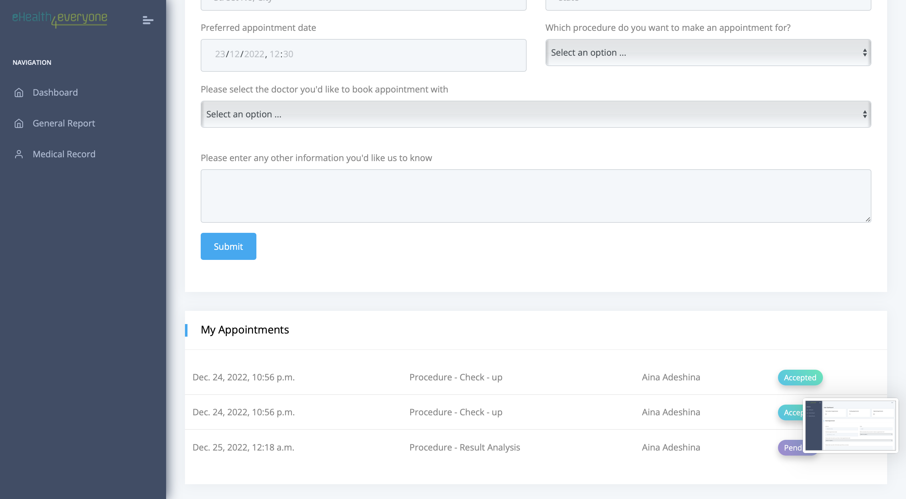Viewport: 906px width, 499px height.
Task: Click the eHealth4everyone logo
Action: click(60, 19)
